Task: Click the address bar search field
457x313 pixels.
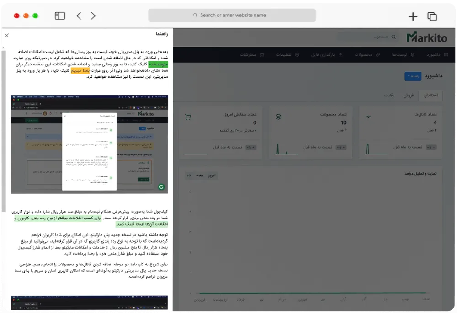Action: [232, 15]
